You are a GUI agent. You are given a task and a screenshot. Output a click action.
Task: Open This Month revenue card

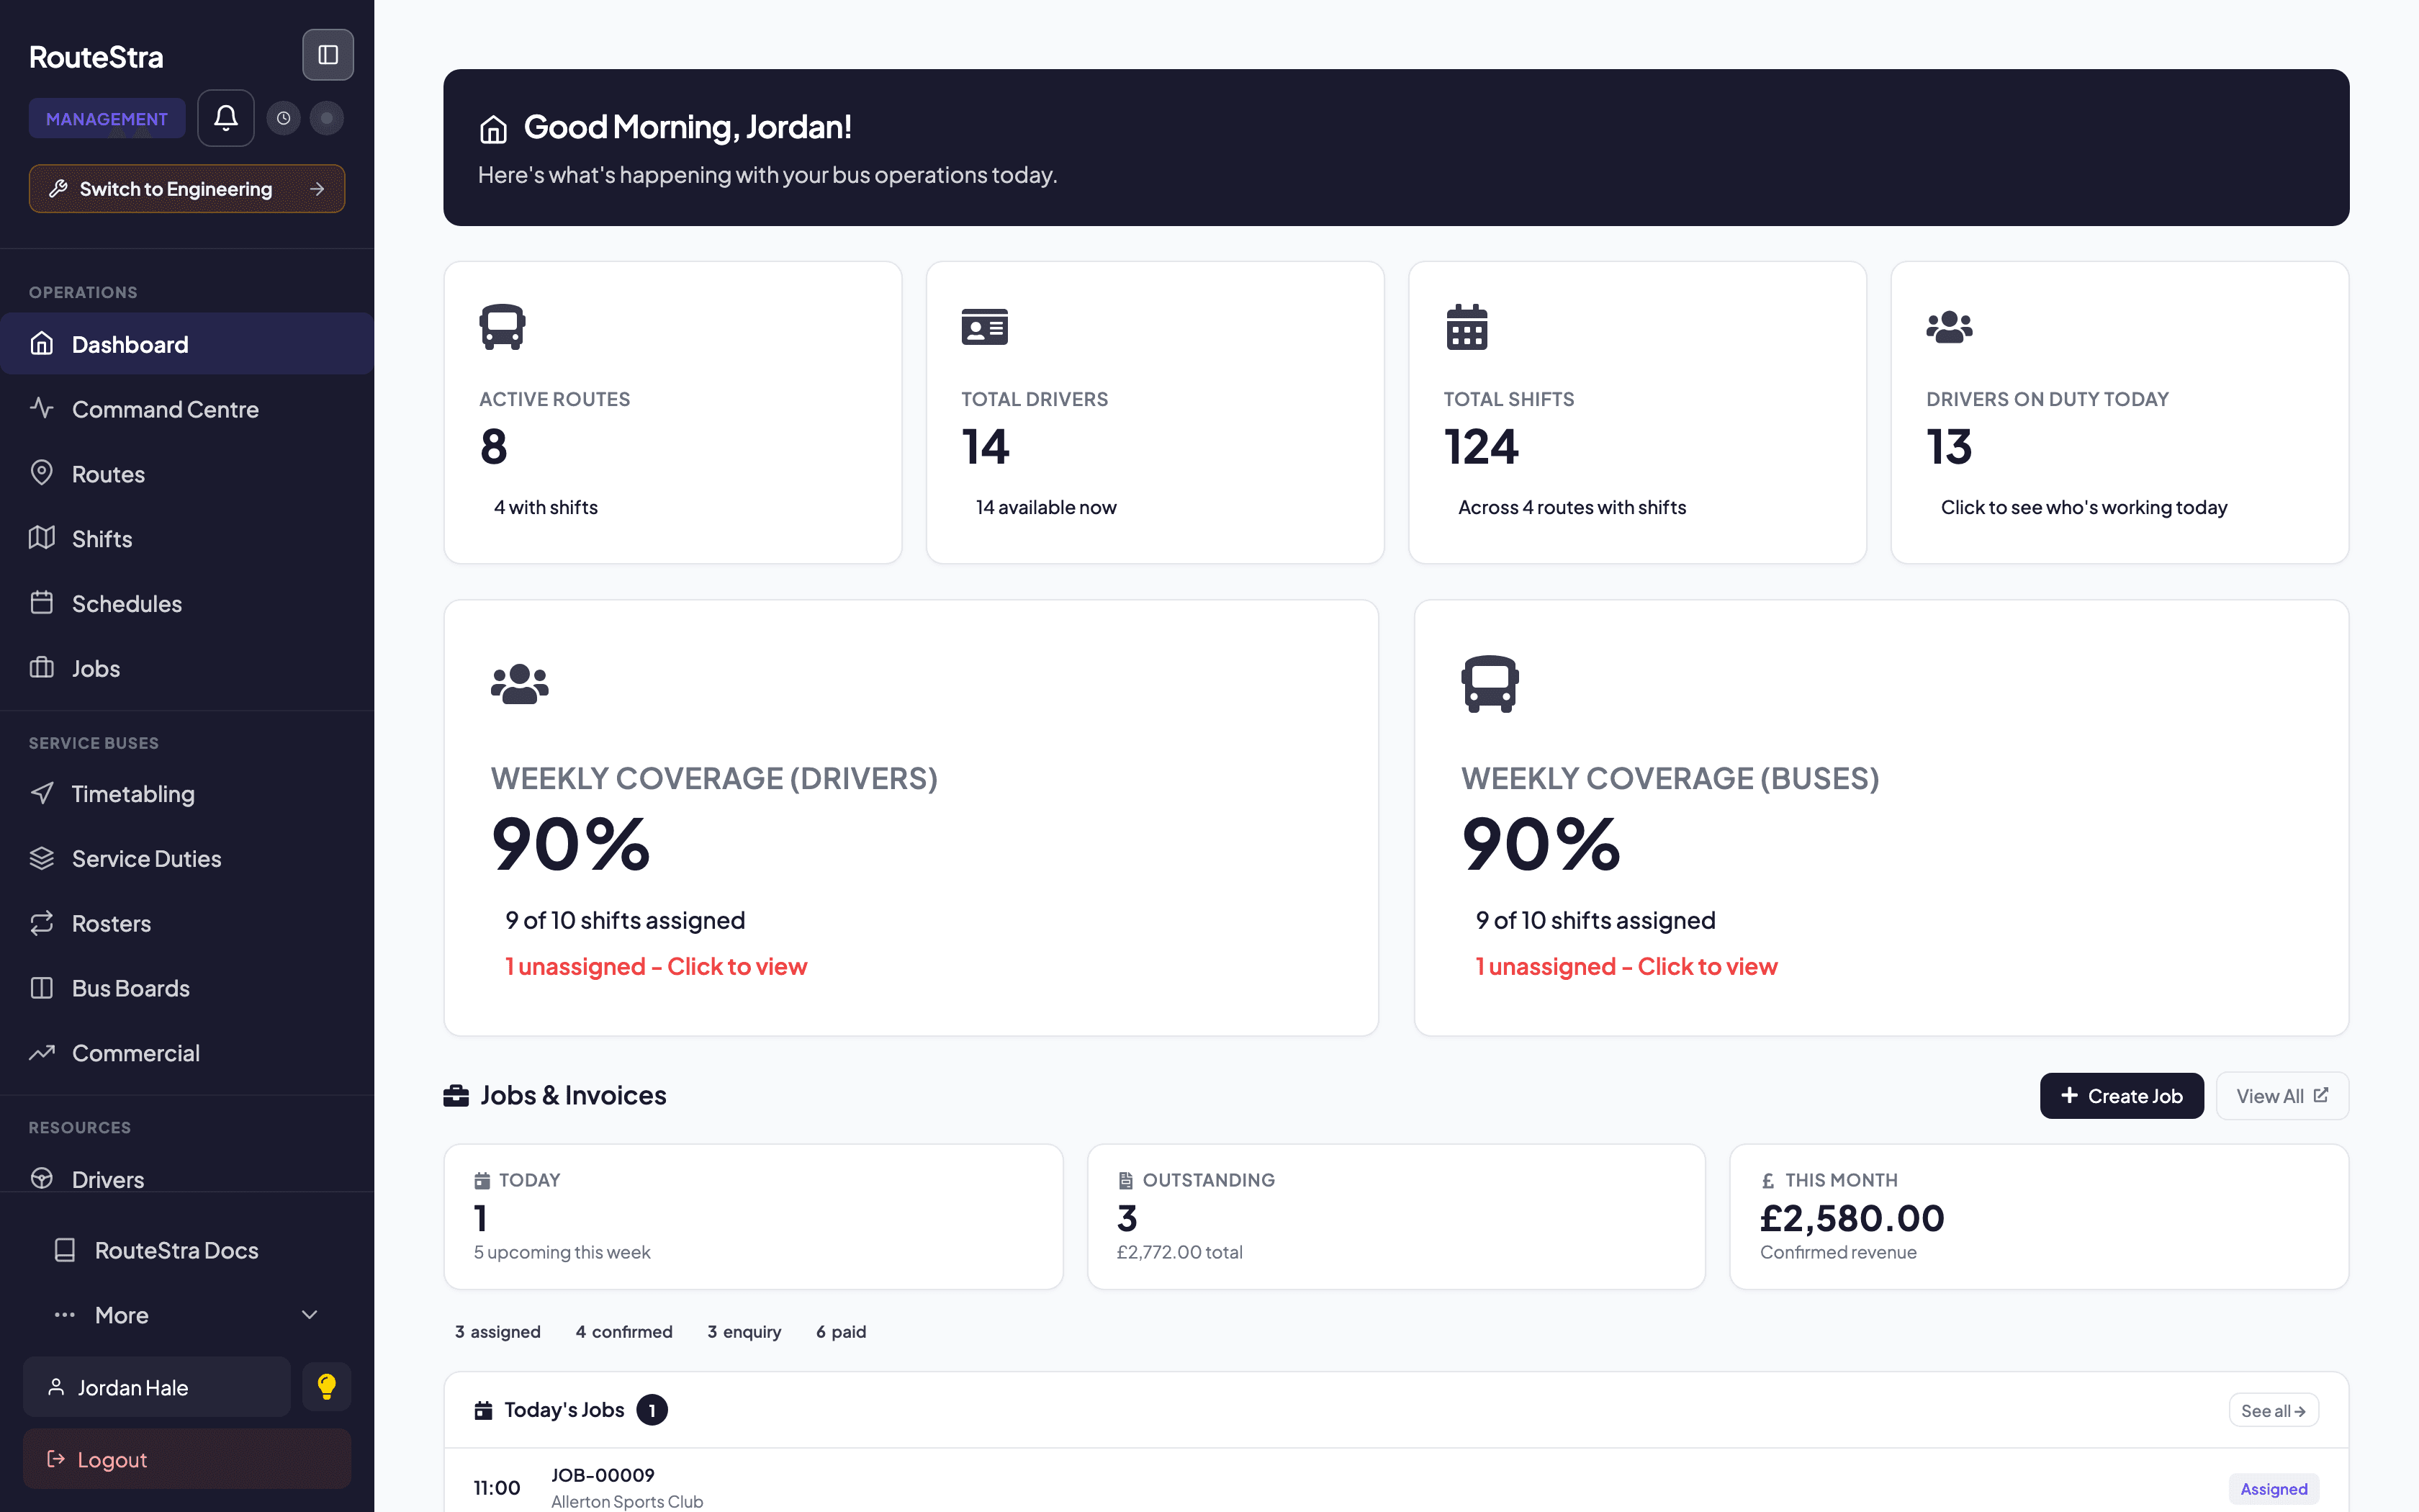coord(2039,1217)
